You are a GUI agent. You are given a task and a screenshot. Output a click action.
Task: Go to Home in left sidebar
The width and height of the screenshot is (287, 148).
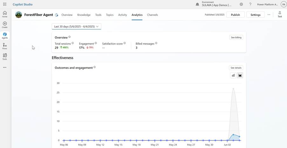click(x=5, y=14)
